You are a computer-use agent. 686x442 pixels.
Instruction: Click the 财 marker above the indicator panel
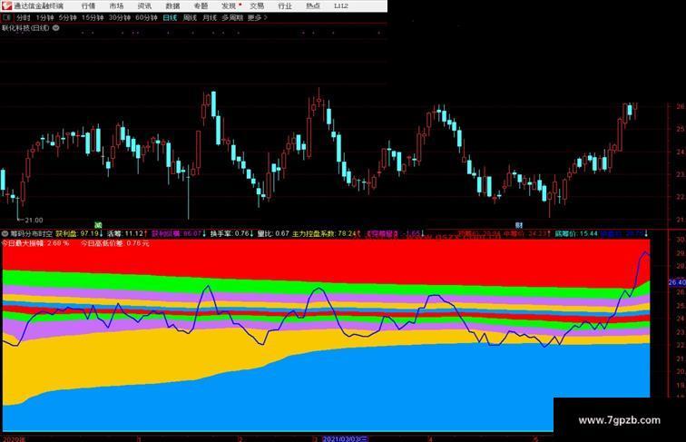519,225
